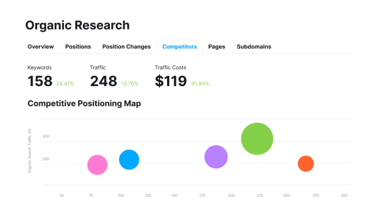374x218 pixels.
Task: Click the 24.41% keywords change percentage
Action: click(x=65, y=84)
